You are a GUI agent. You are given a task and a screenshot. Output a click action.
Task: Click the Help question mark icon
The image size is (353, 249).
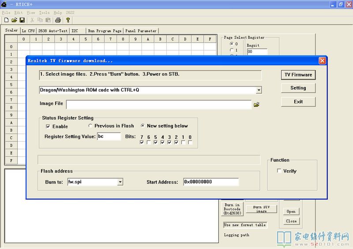(68, 20)
